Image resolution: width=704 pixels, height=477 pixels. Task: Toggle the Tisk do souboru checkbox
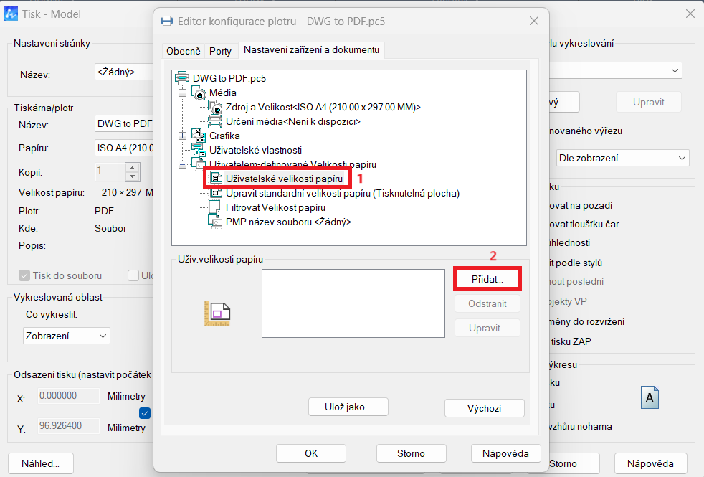[x=25, y=275]
